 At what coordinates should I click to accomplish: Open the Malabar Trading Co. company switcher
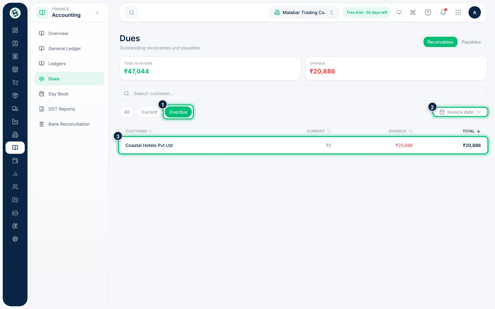304,12
